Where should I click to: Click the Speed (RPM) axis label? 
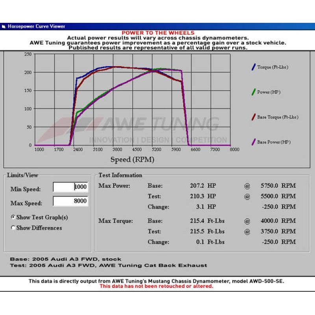click(x=132, y=159)
